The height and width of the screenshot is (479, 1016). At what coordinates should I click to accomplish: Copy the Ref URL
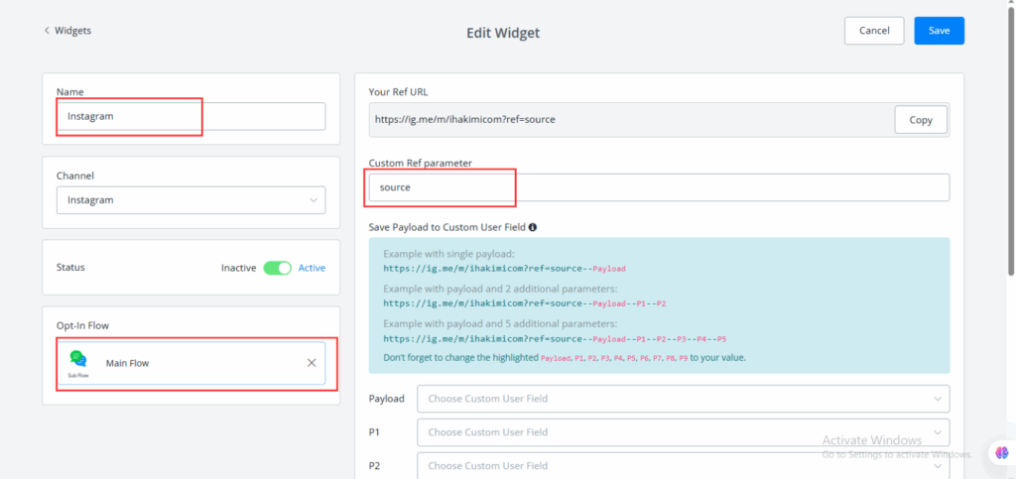(x=921, y=120)
